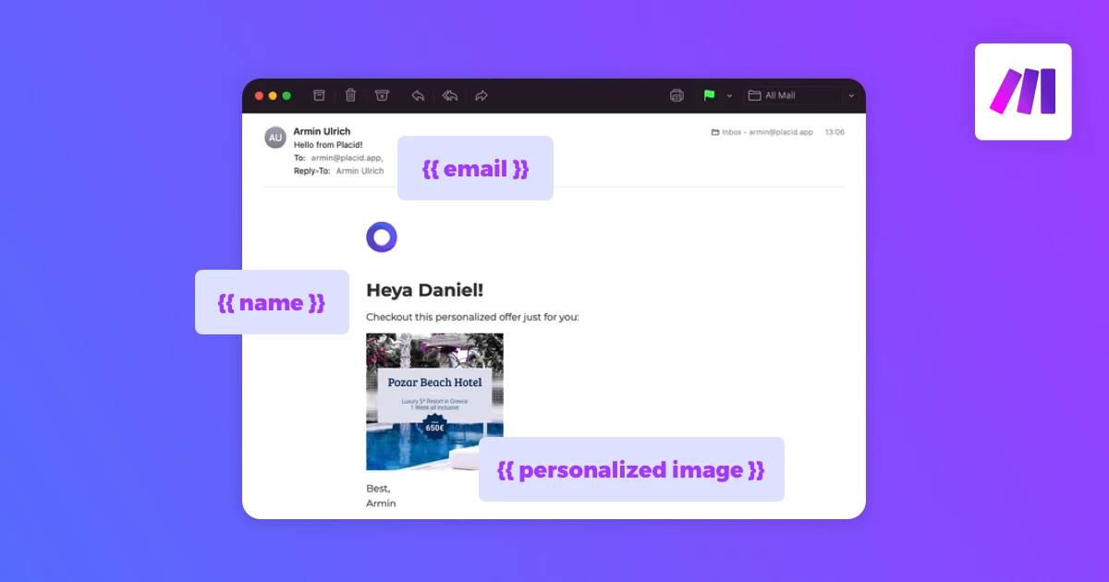The height and width of the screenshot is (582, 1109).
Task: Click the AU sender avatar
Action: pyautogui.click(x=274, y=137)
